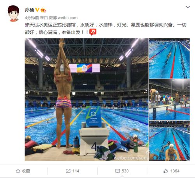Viewport: 195px width, 178px height.
Task: Click the repost share icon
Action: pos(68,171)
